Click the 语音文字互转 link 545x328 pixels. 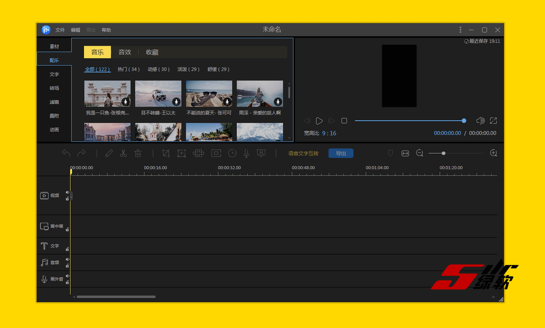303,153
